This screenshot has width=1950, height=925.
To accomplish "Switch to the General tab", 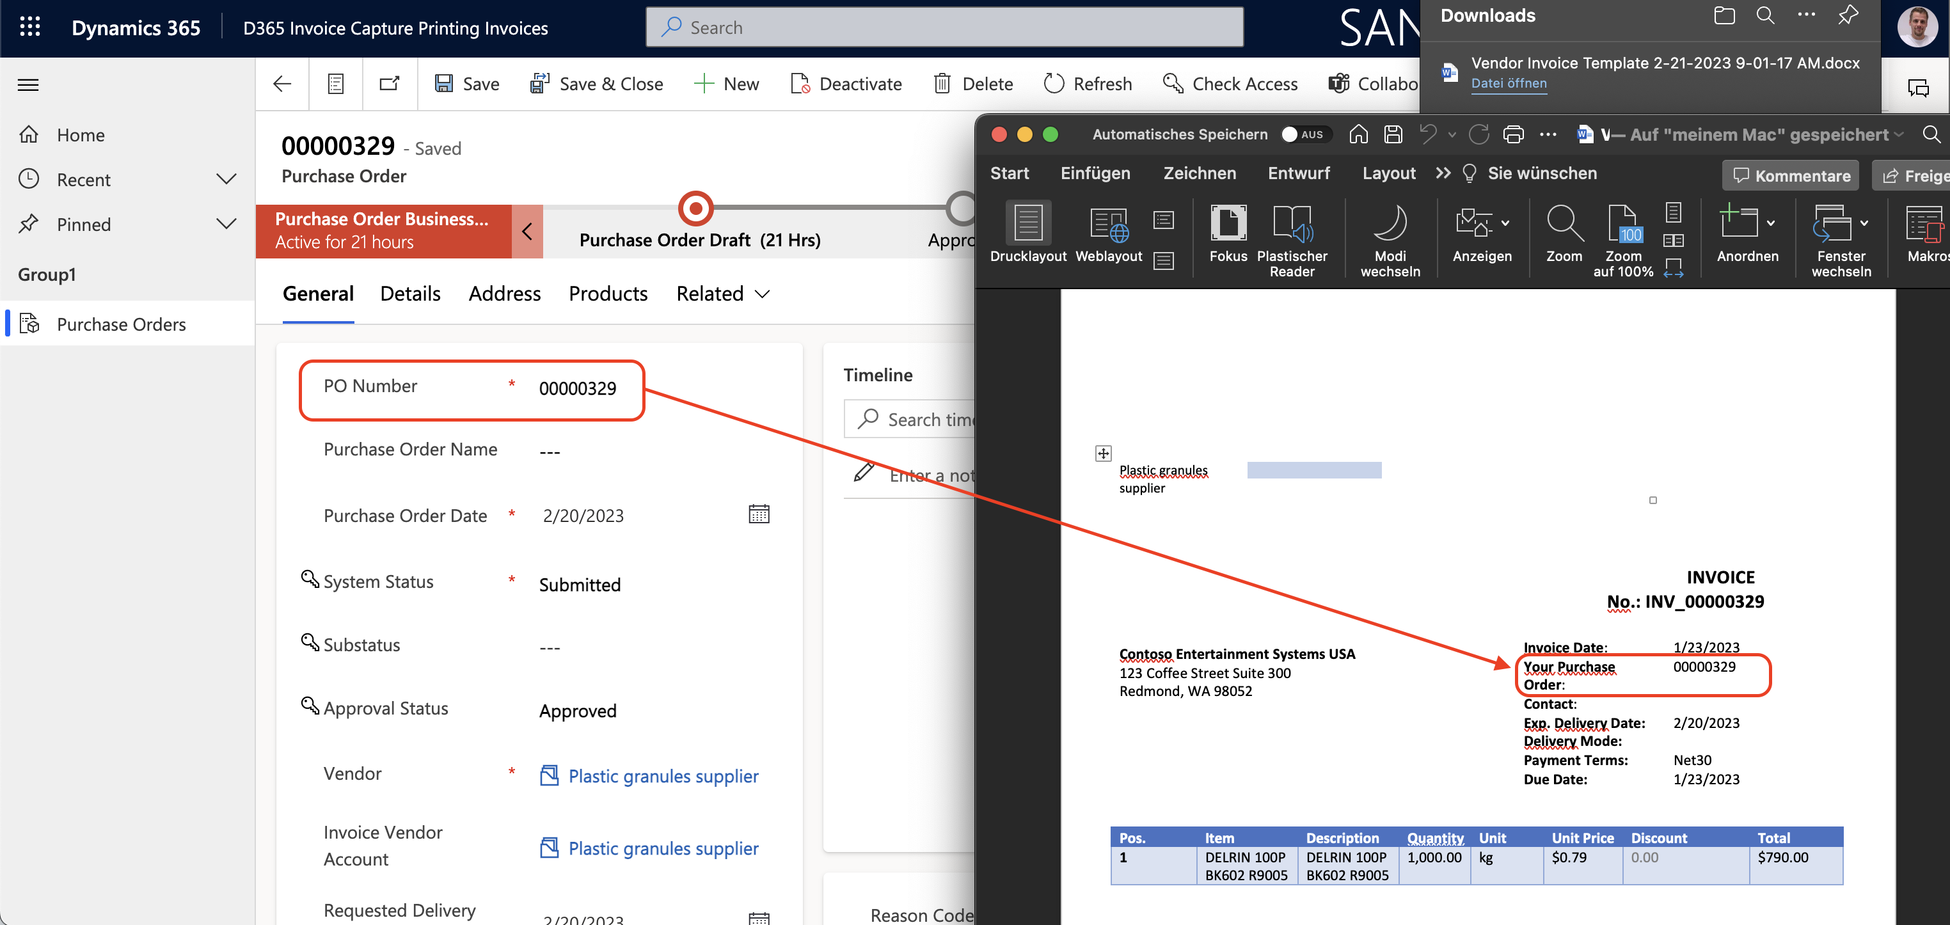I will [x=318, y=294].
